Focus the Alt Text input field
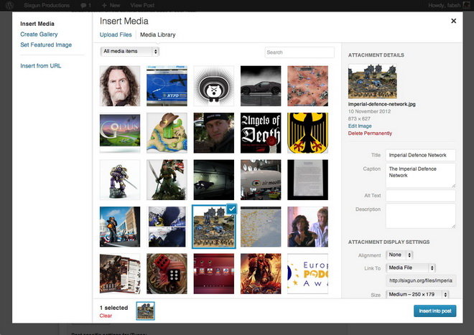This screenshot has height=335, width=474. point(420,195)
